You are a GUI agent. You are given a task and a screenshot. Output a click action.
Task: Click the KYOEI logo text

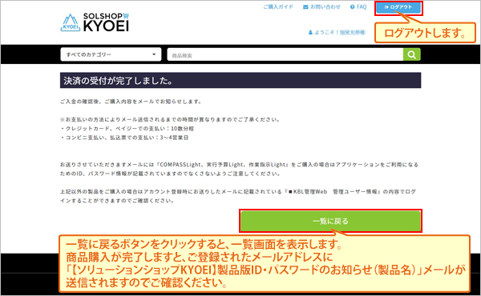tap(106, 26)
